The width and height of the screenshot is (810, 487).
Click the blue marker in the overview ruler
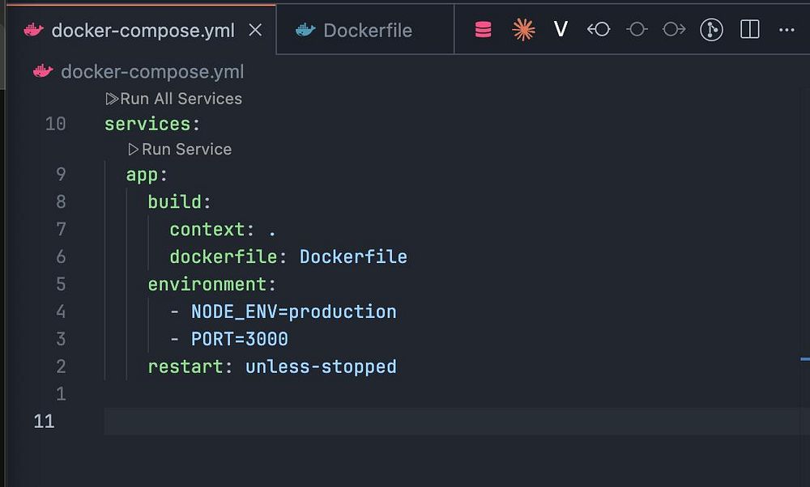[x=804, y=358]
